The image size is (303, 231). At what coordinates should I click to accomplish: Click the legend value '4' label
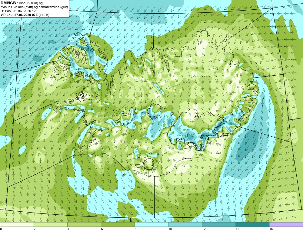[68, 229]
